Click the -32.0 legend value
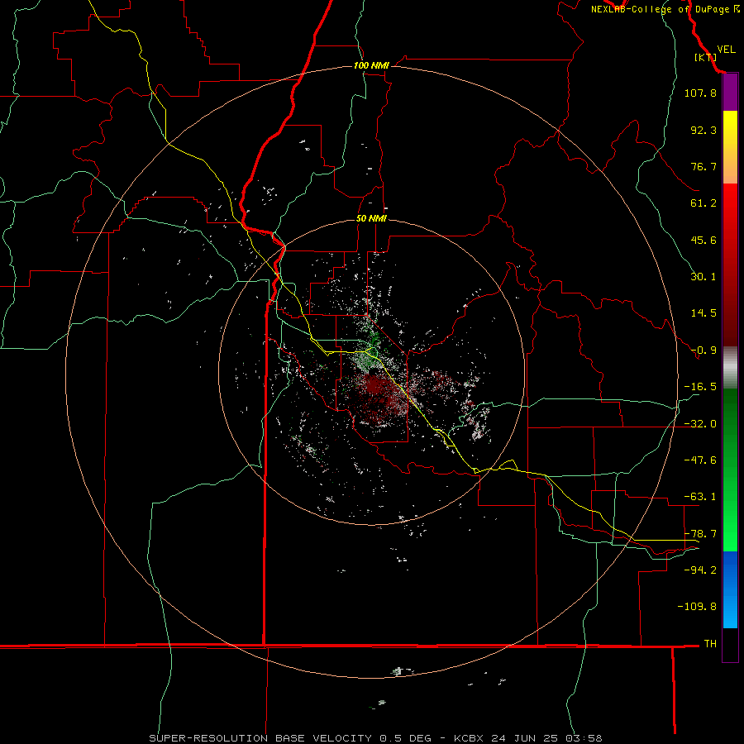 click(x=700, y=424)
